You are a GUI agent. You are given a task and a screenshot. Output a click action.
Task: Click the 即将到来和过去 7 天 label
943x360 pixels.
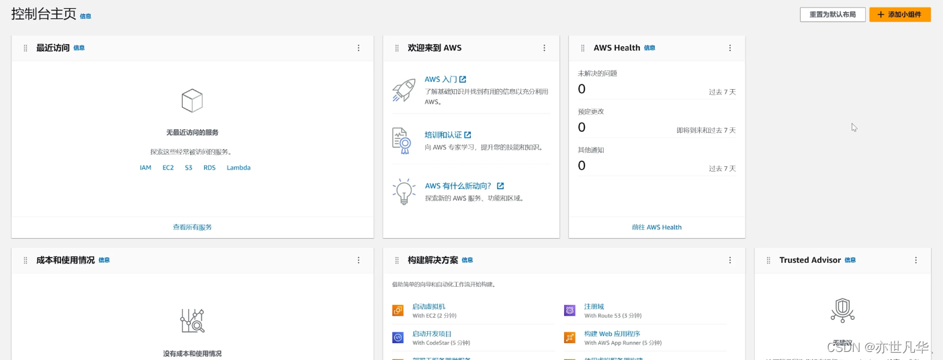click(x=706, y=131)
